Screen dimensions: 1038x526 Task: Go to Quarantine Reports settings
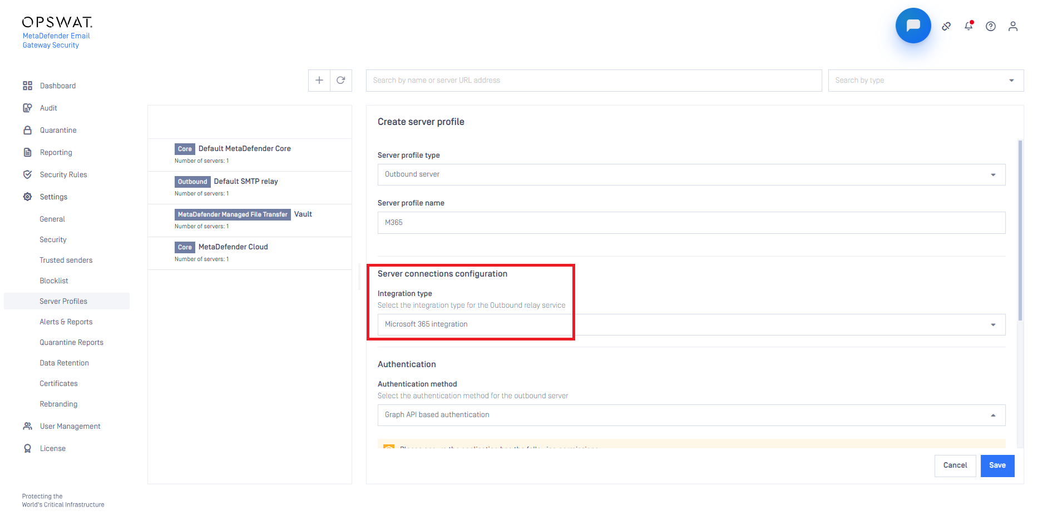[71, 342]
